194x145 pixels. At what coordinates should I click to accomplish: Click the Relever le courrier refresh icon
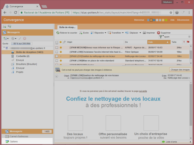click(x=58, y=33)
